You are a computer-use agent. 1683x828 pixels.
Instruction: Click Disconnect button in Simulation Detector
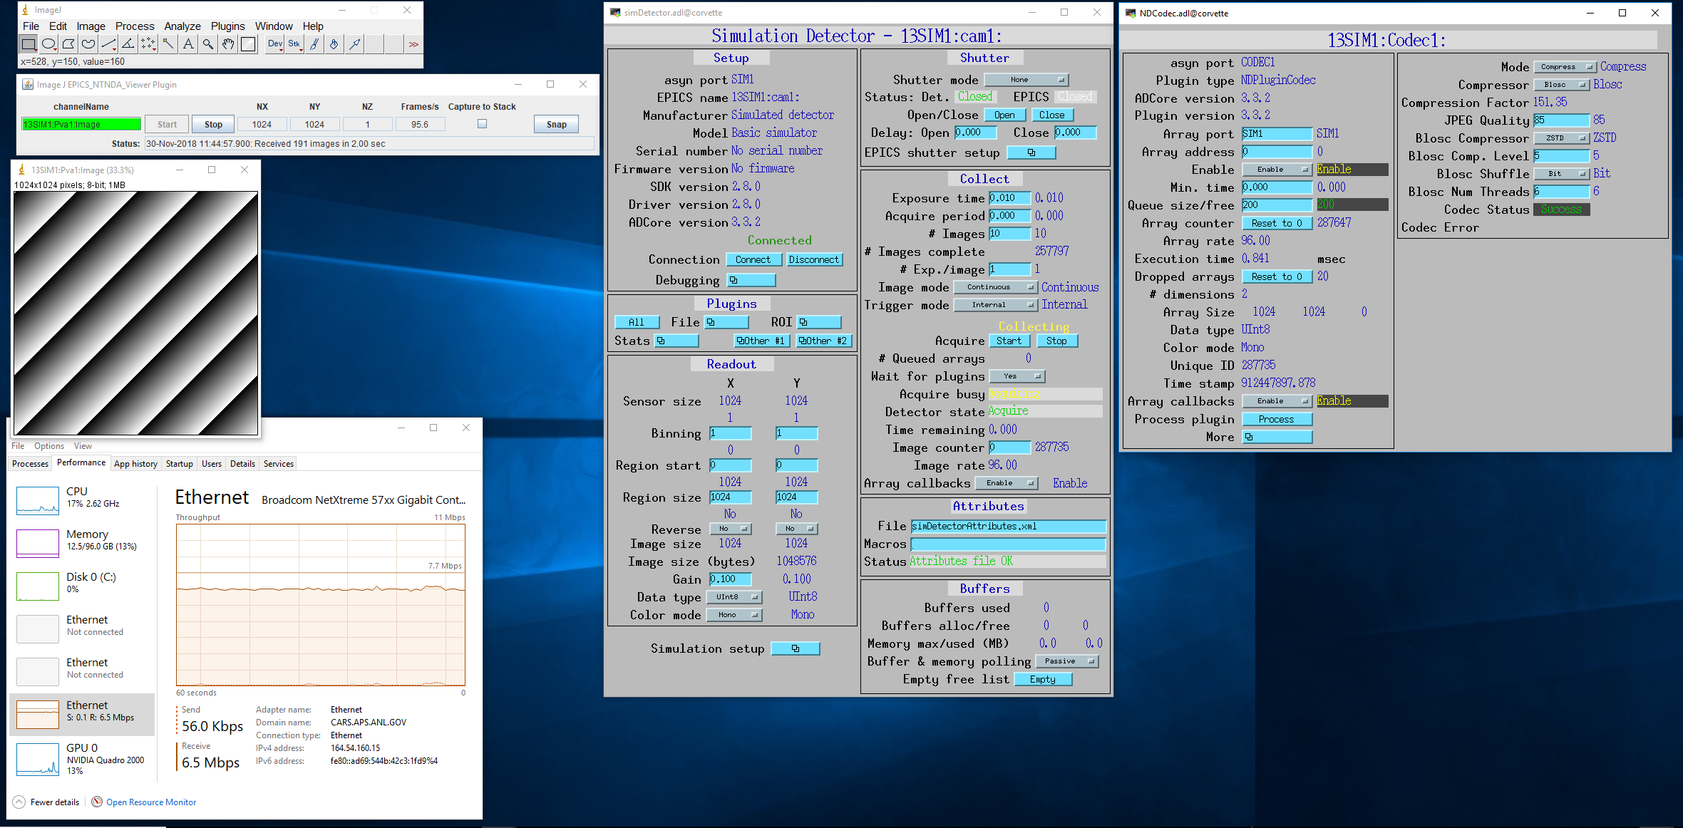[813, 261]
